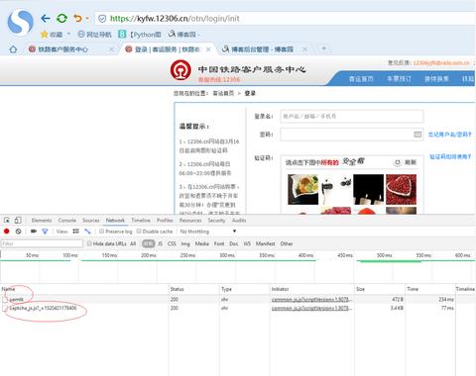Select the Media filter type

tap(201, 243)
